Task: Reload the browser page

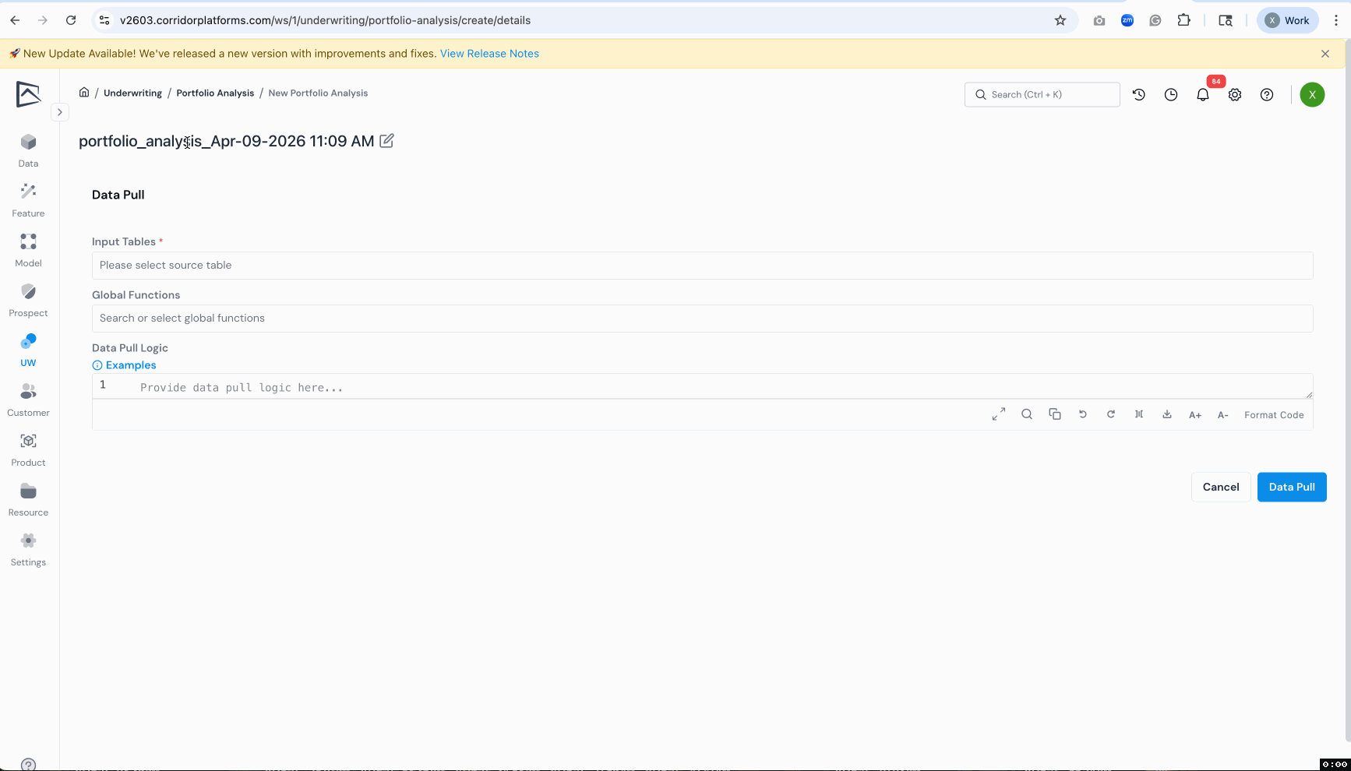Action: [71, 20]
